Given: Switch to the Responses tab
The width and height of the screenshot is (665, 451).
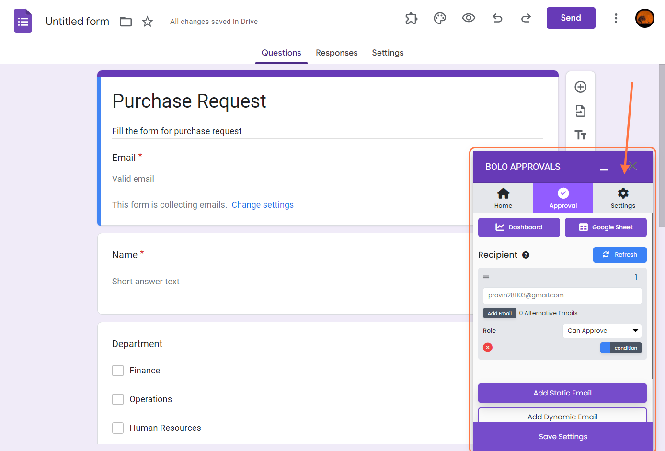Looking at the screenshot, I should coord(336,53).
